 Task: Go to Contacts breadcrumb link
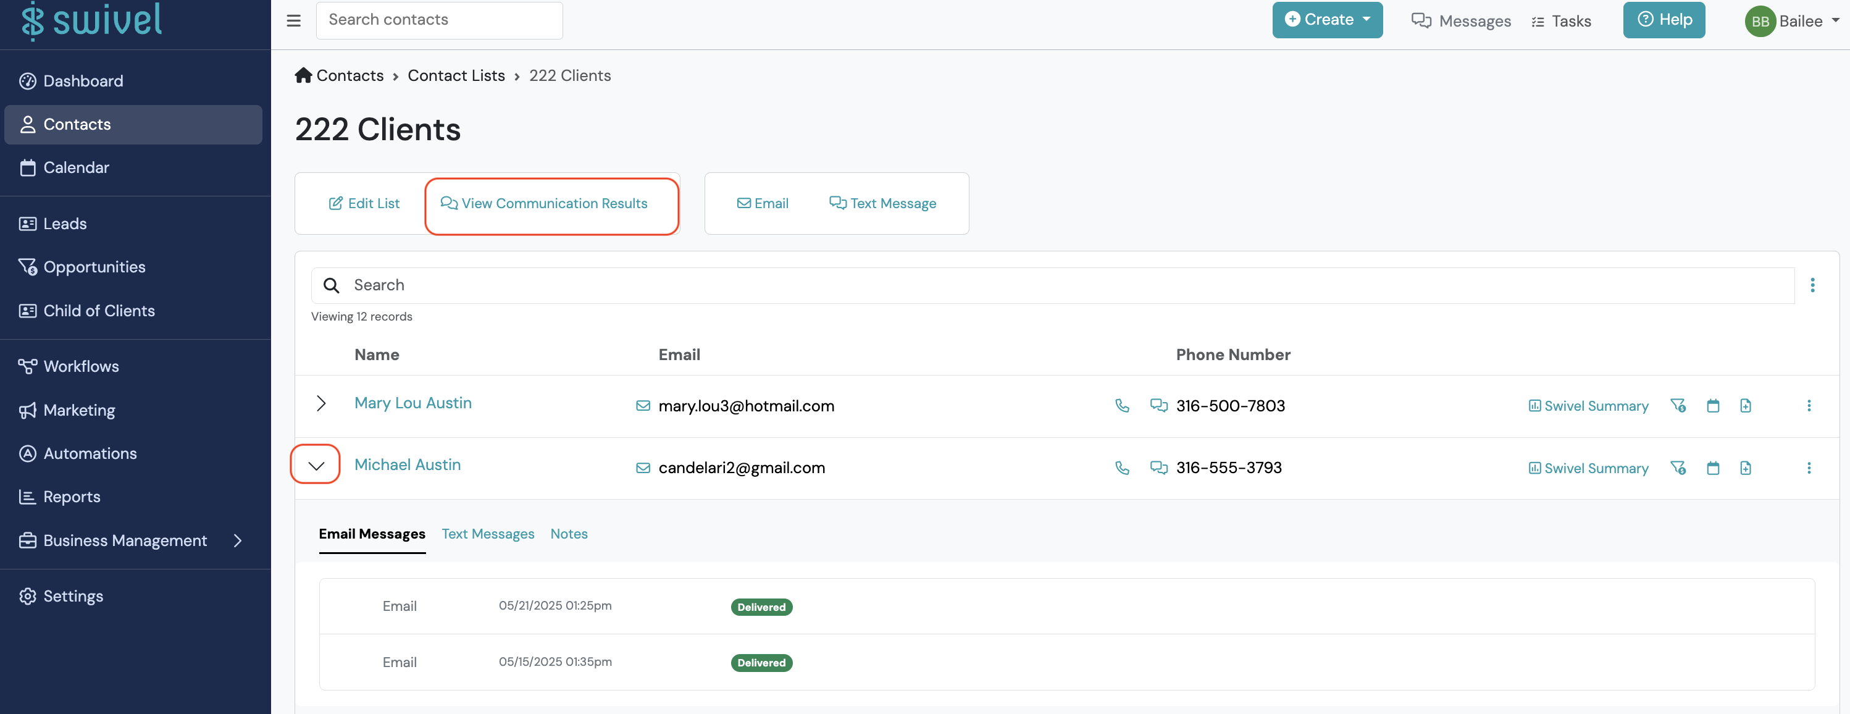click(349, 75)
